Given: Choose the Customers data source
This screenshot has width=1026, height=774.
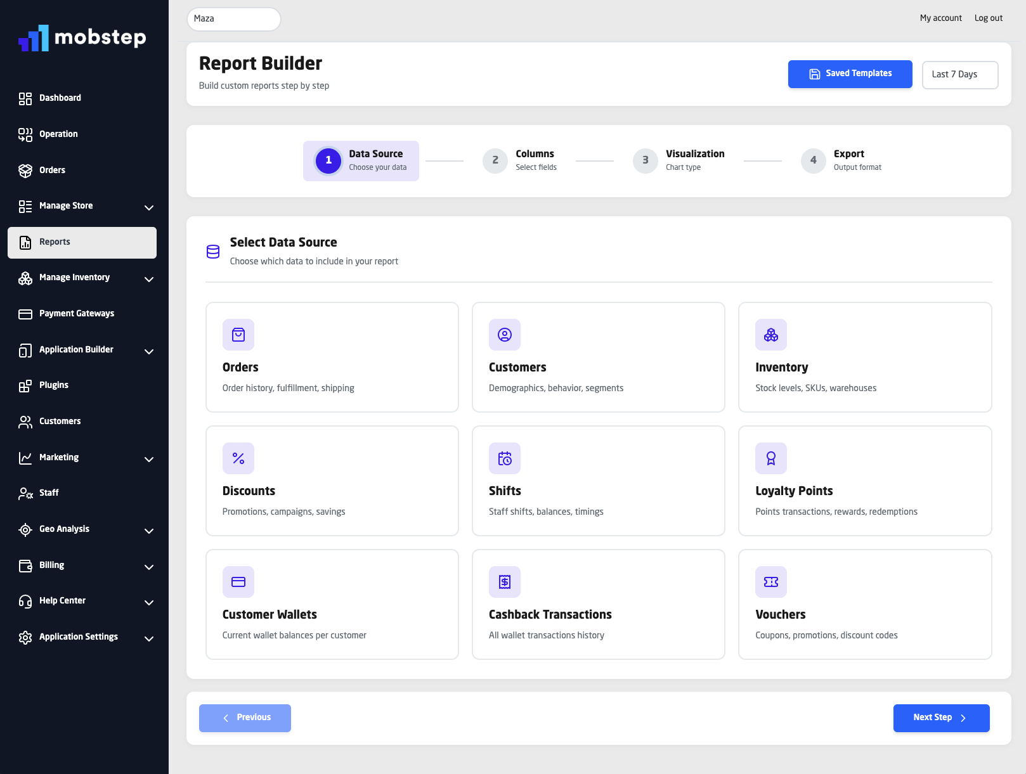Looking at the screenshot, I should [x=598, y=357].
